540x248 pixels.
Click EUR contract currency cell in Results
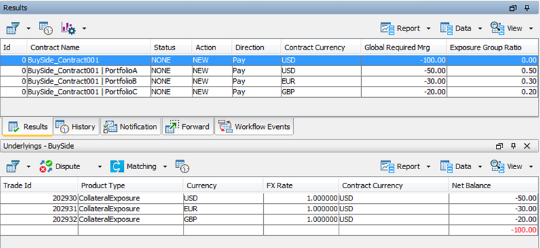point(321,82)
